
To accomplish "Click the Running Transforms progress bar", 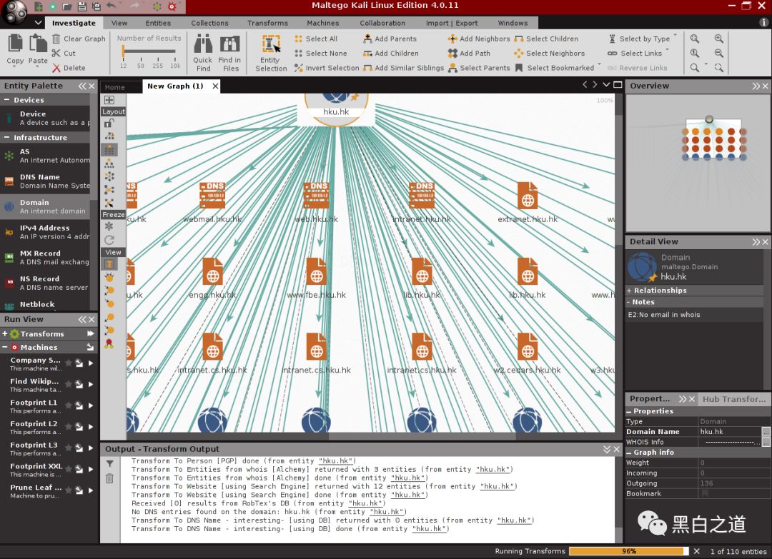I will [629, 551].
